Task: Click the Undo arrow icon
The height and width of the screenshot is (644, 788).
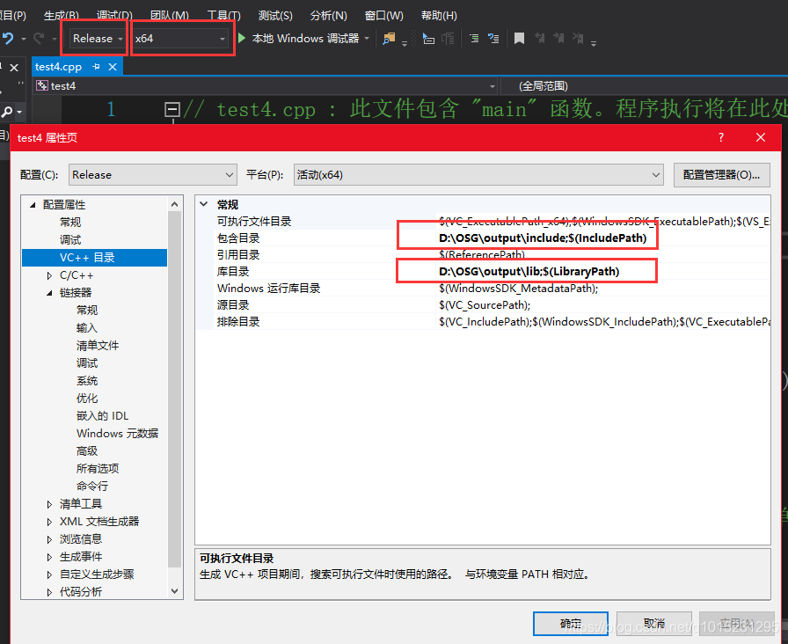Action: point(8,38)
